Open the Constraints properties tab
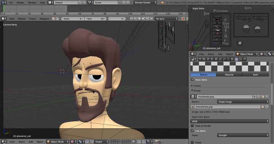The height and width of the screenshot is (144, 274). [x=220, y=59]
